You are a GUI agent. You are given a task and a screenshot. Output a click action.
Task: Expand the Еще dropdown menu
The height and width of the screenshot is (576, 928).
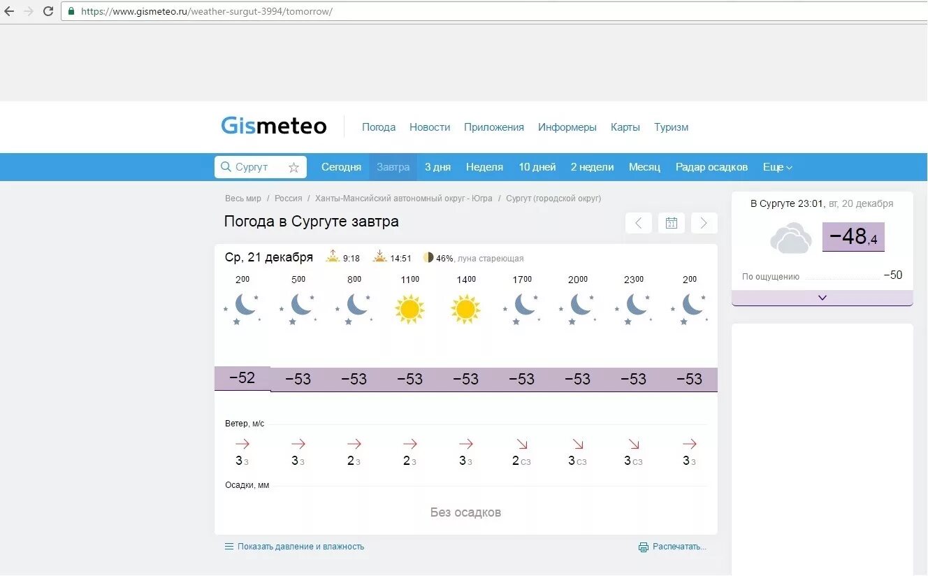778,167
